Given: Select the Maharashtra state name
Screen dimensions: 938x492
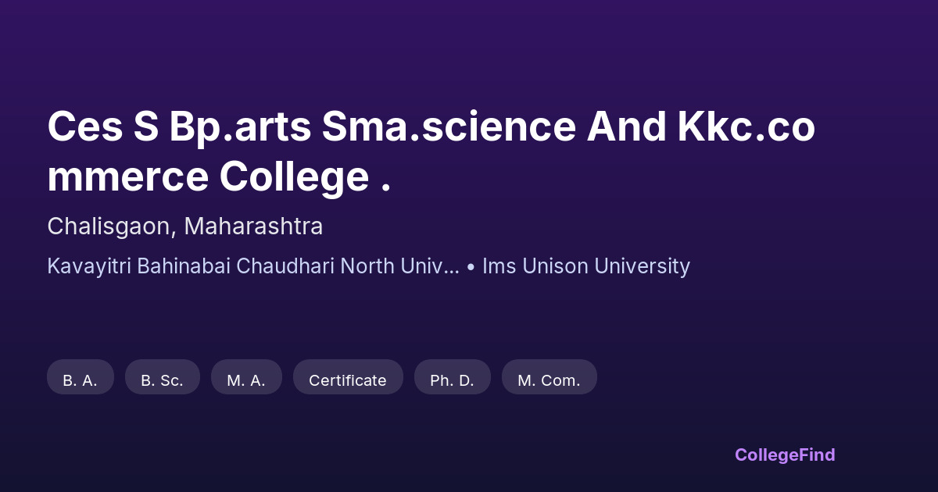Looking at the screenshot, I should tap(253, 226).
